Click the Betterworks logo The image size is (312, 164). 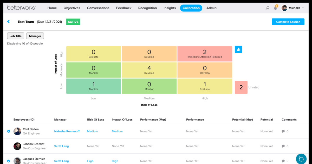pyautogui.click(x=21, y=8)
